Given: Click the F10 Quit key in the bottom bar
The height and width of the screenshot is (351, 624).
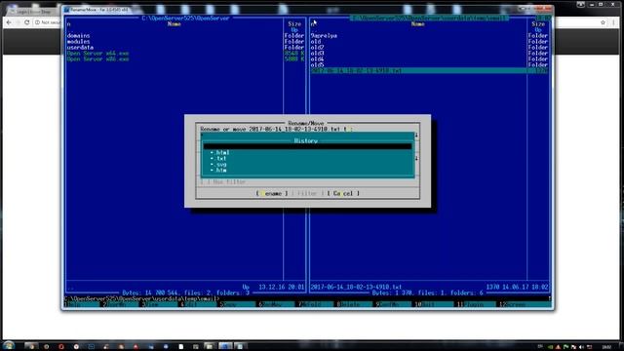Looking at the screenshot, I should click(434, 304).
